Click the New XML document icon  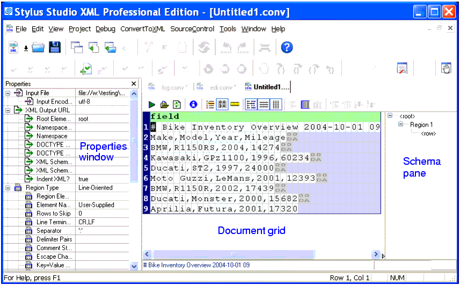pos(13,48)
